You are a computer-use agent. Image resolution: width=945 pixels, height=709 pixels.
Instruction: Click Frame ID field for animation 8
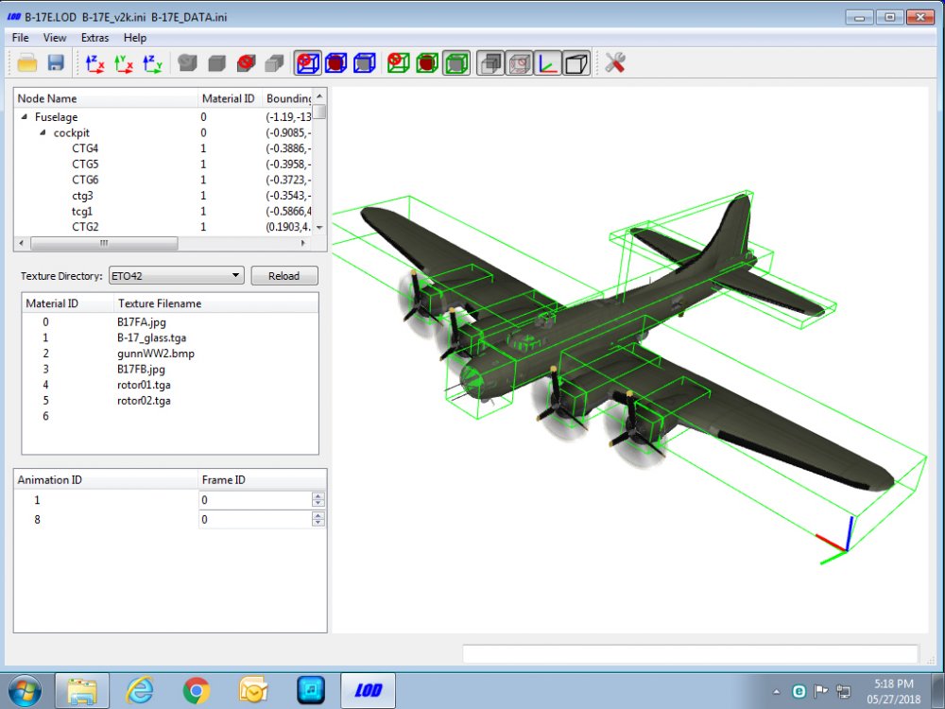tap(255, 520)
